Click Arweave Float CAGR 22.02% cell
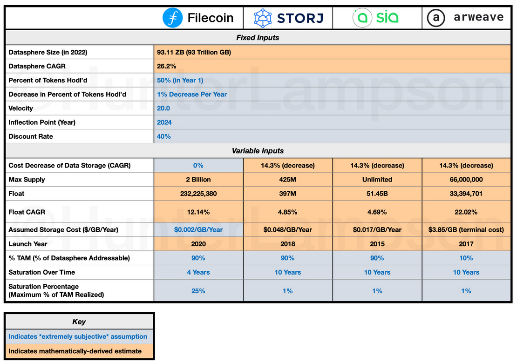The width and height of the screenshot is (517, 363). [466, 212]
